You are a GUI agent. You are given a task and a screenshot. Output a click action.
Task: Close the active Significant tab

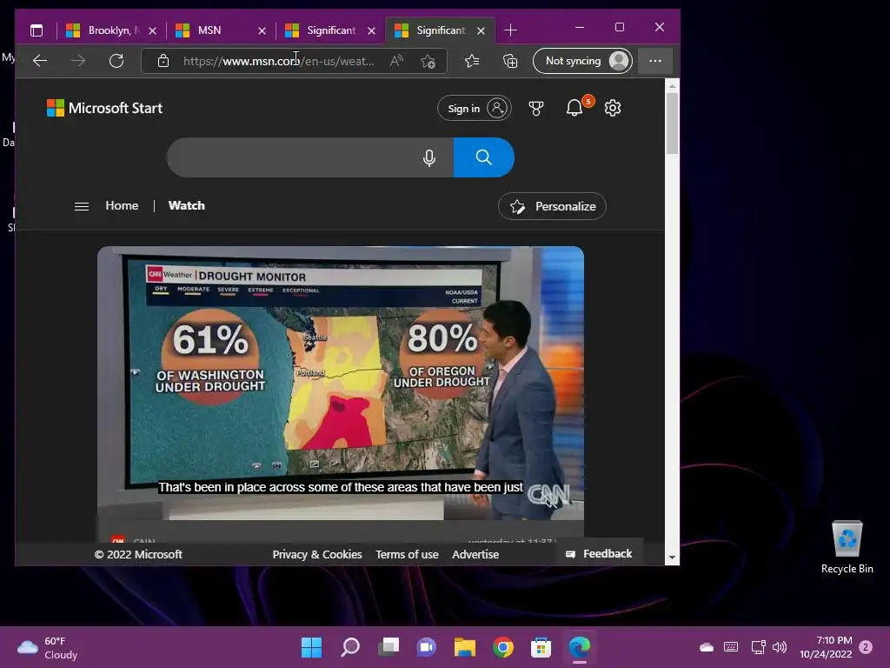pyautogui.click(x=481, y=30)
